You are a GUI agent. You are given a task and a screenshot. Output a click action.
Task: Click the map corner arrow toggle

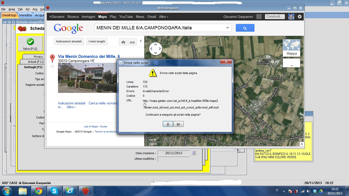click(x=302, y=144)
